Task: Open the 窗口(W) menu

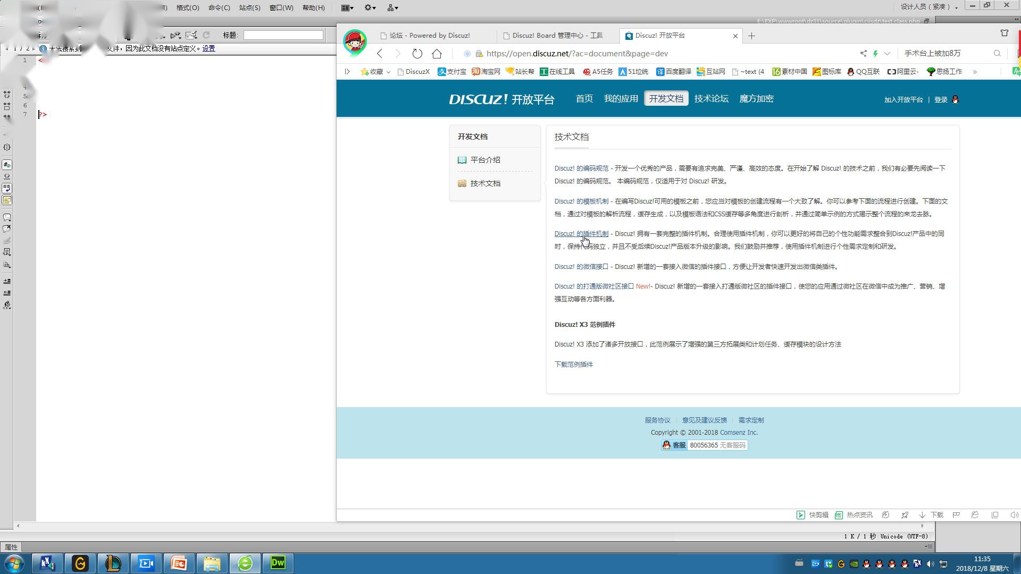Action: click(281, 7)
